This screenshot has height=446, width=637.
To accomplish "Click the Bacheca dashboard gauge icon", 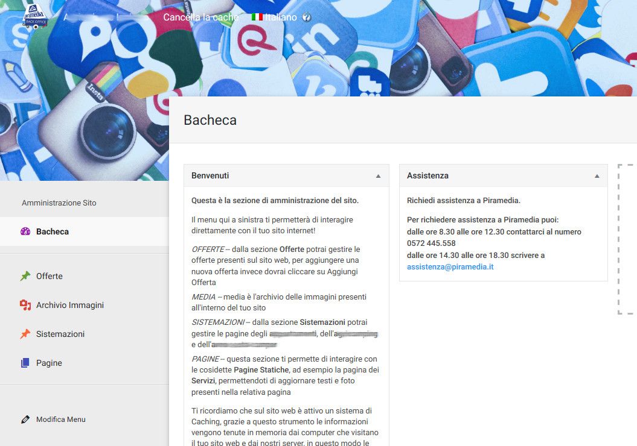I will (x=25, y=231).
